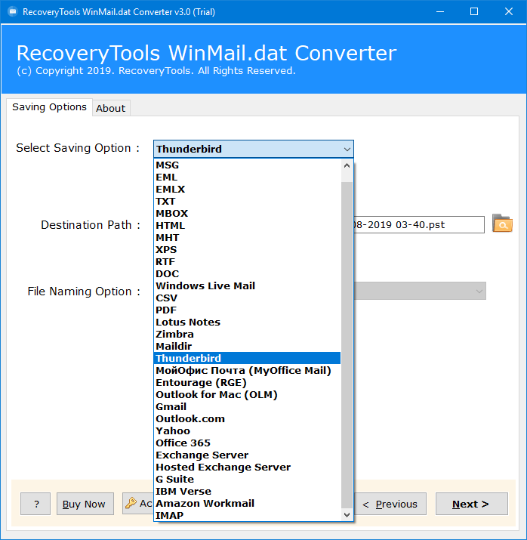Select the Saving Options tab
Viewport: 527px width, 540px height.
pyautogui.click(x=49, y=107)
